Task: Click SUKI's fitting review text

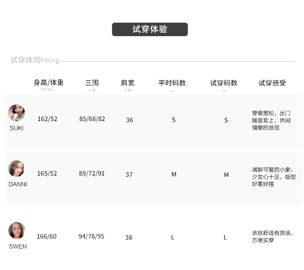Action: click(x=271, y=120)
